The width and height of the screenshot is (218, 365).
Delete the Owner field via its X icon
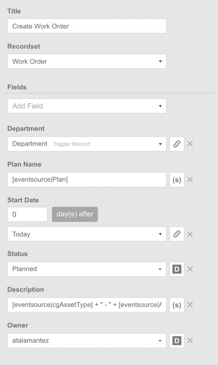pos(190,340)
